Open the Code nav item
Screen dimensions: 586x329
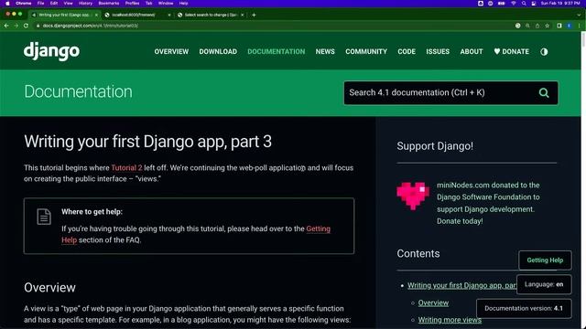click(x=407, y=52)
